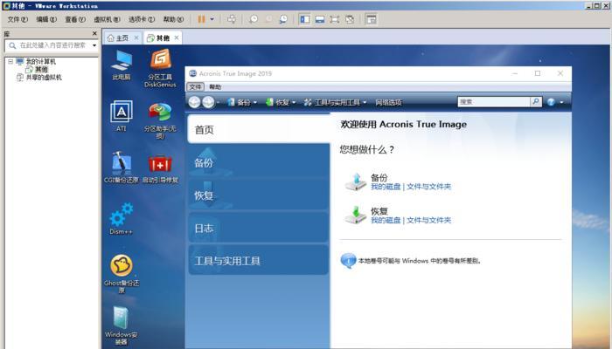The image size is (612, 349).
Task: Enter full screen mode icon in VMware toolbar
Action: pos(335,19)
